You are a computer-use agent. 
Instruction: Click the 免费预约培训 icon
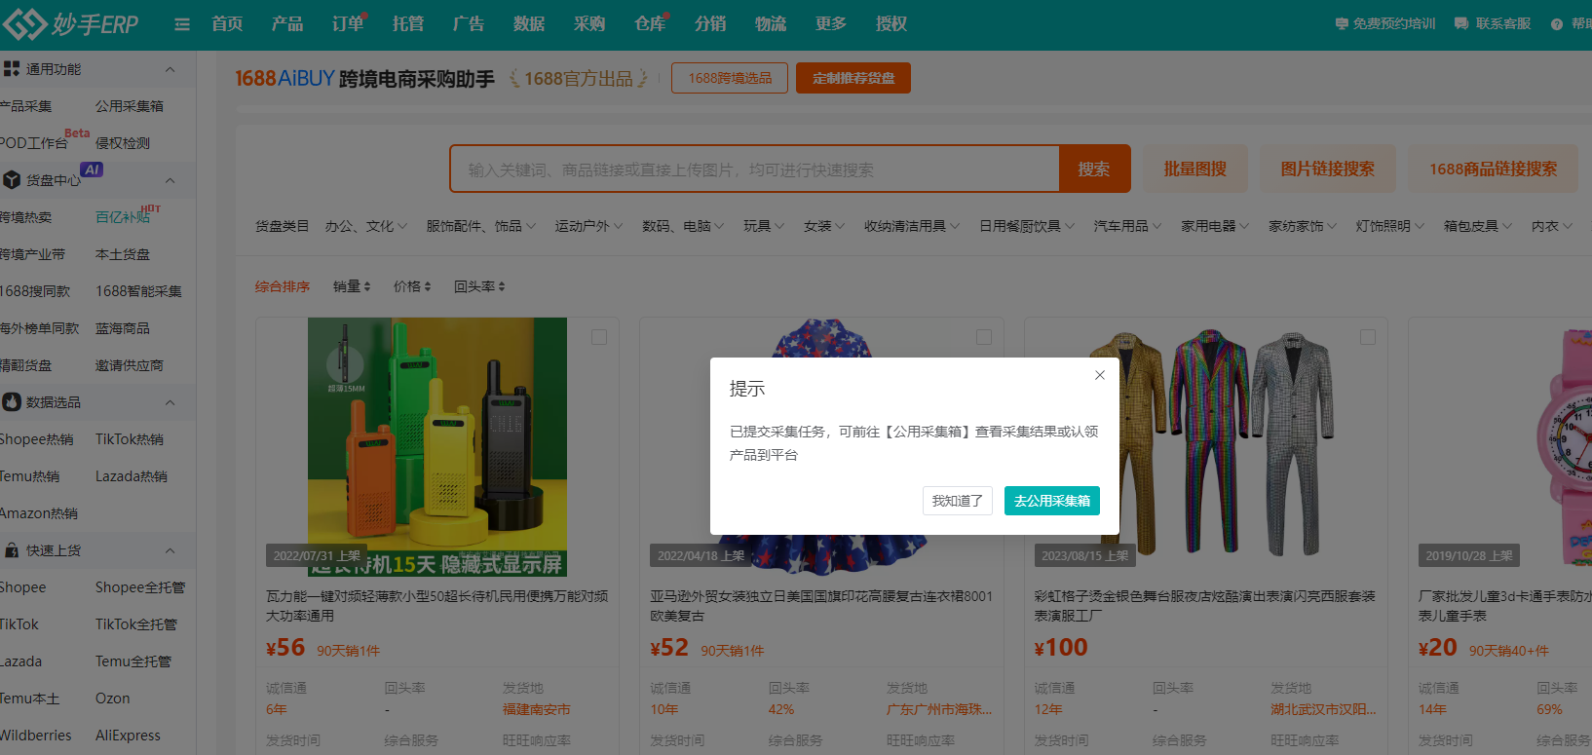tap(1342, 23)
